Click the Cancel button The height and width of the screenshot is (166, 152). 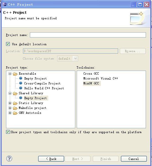point(134,159)
